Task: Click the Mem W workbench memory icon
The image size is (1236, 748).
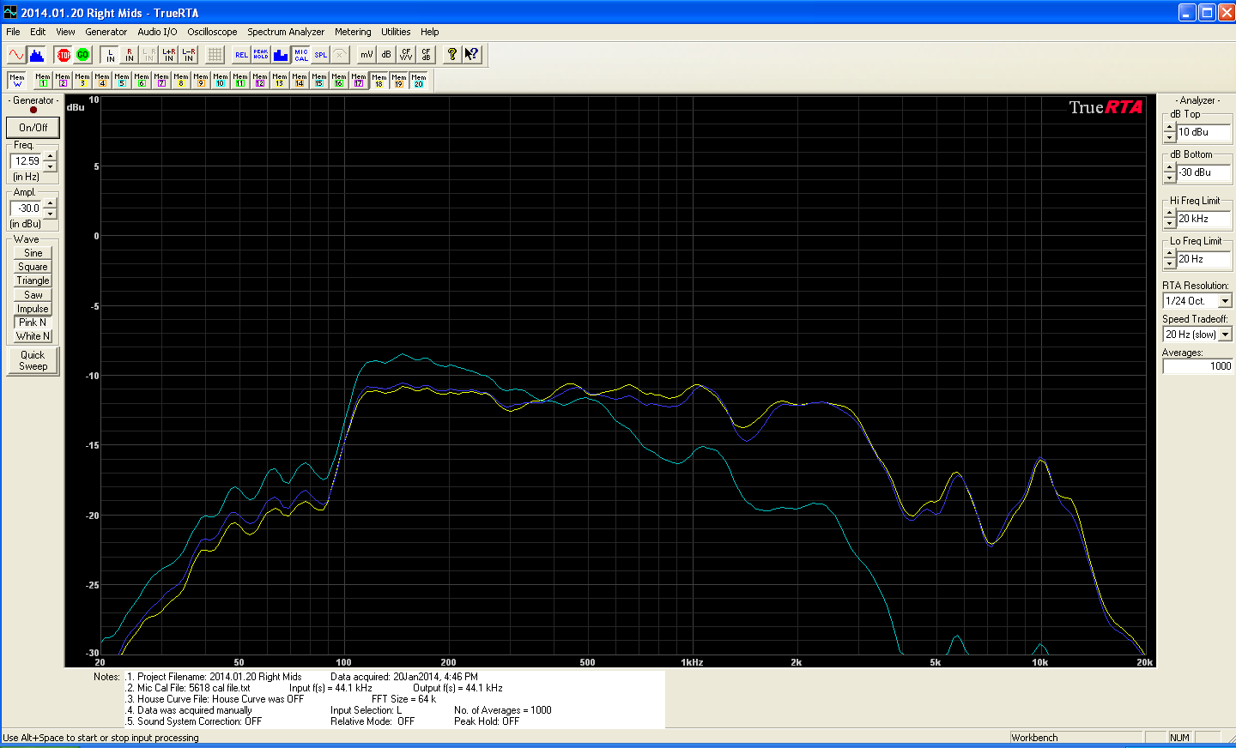Action: 17,81
